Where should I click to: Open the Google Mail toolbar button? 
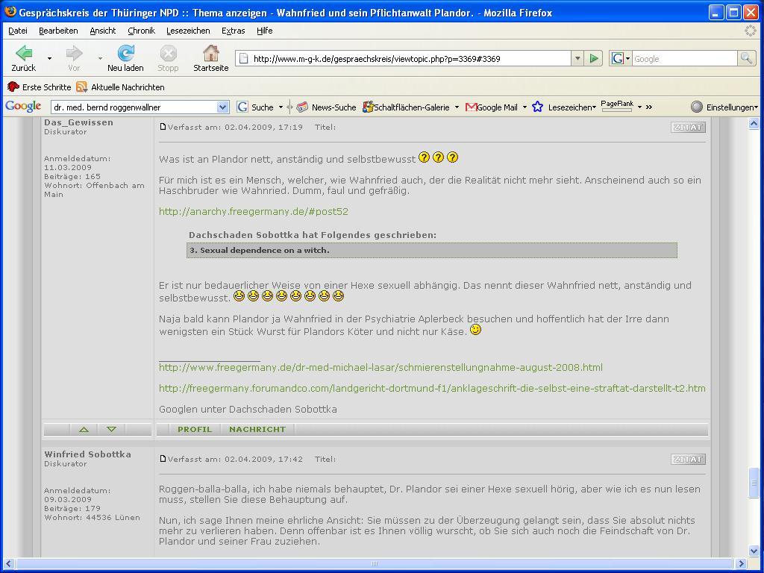(491, 107)
